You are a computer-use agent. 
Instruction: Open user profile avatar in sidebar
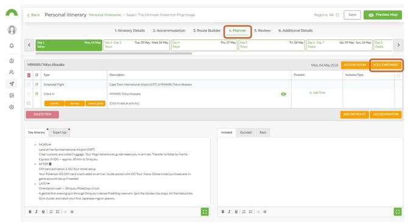[12, 30]
